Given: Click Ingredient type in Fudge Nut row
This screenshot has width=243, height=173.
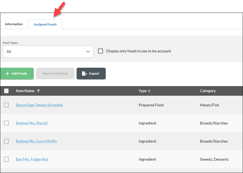Looking at the screenshot, I should click(147, 159).
